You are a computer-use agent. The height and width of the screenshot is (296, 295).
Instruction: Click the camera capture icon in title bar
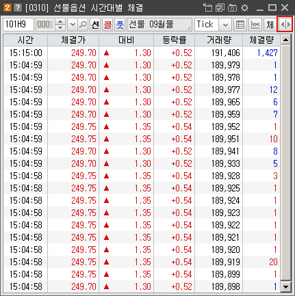[x=232, y=8]
